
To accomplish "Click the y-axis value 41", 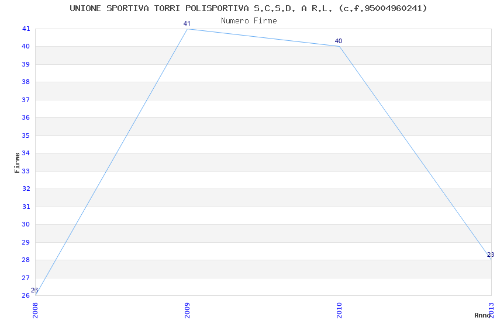I will (x=26, y=29).
